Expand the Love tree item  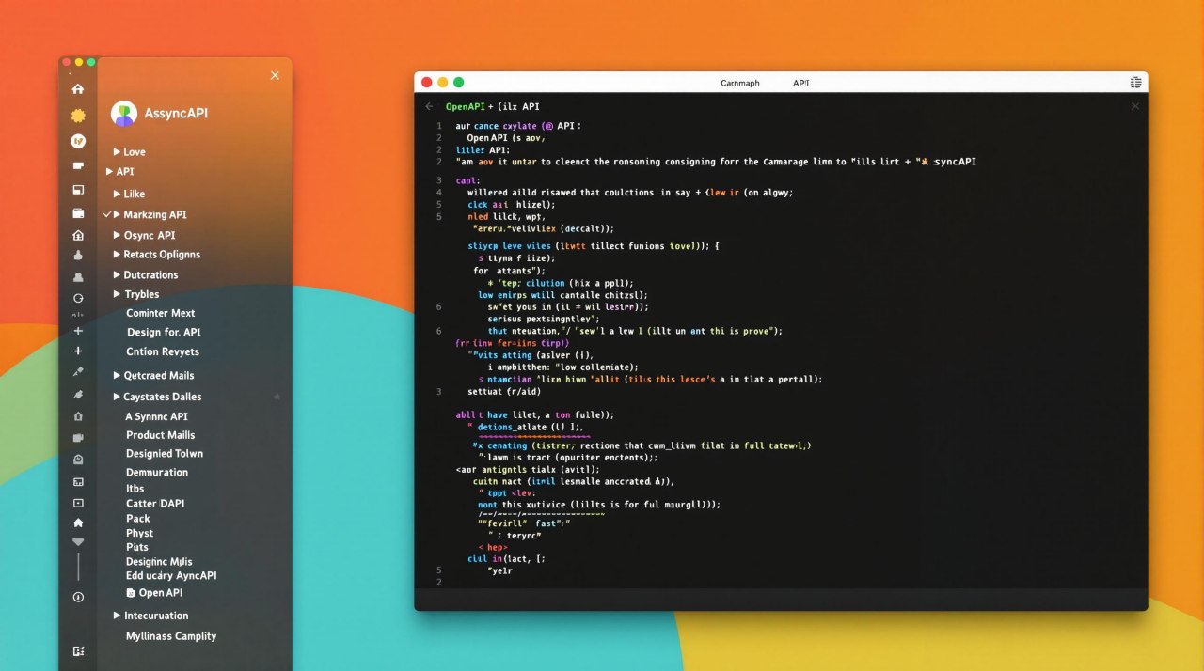(x=117, y=151)
